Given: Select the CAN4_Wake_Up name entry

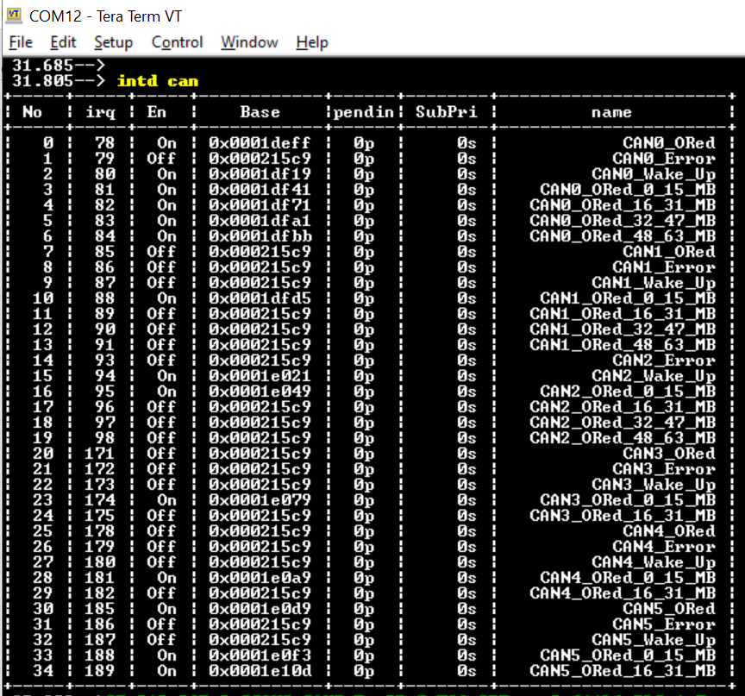Looking at the screenshot, I should click(x=654, y=562).
